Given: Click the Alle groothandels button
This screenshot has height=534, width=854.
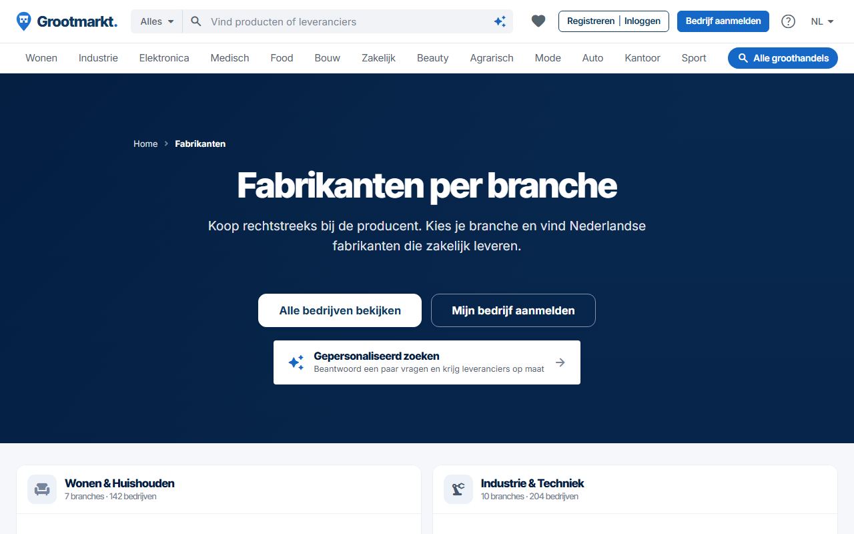Looking at the screenshot, I should 783,58.
